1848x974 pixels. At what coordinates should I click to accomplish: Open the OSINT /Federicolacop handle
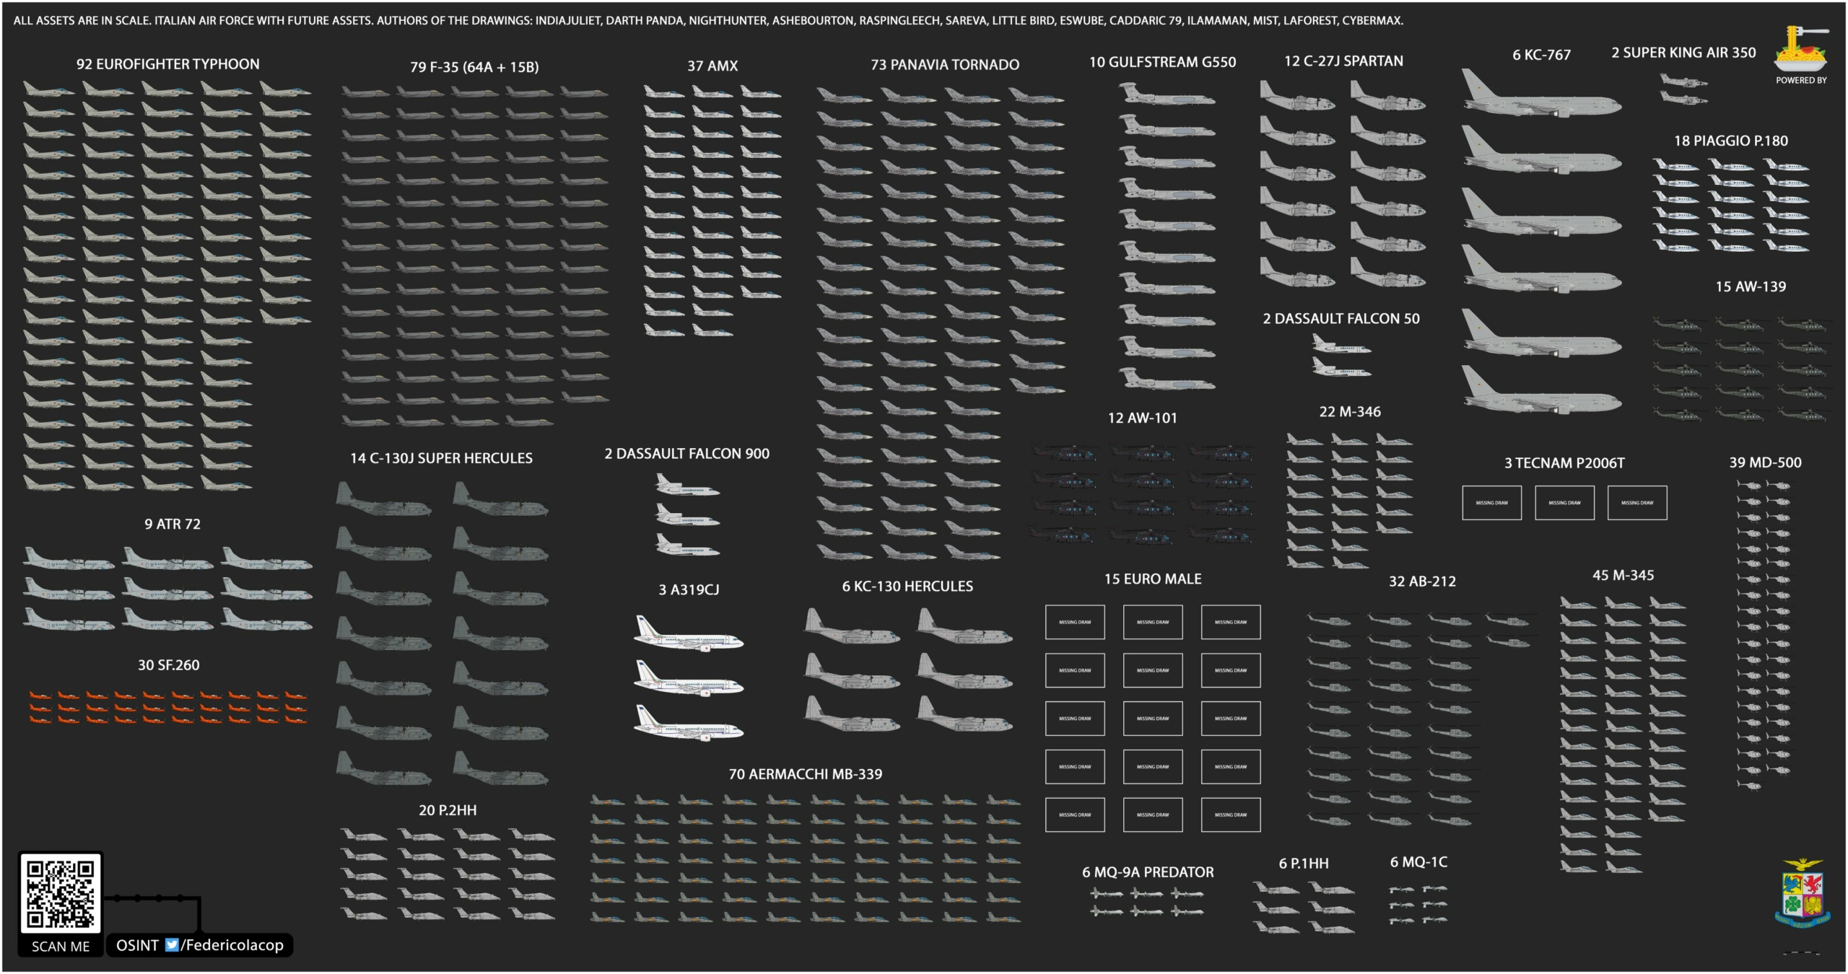pos(200,945)
